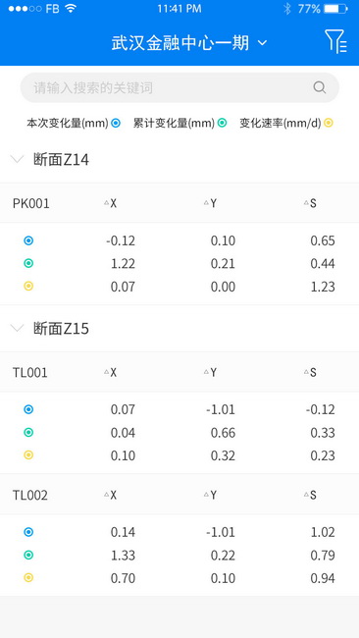Viewport: 359px width, 638px height.
Task: Open the PK001 monitoring point
Action: coord(31,203)
